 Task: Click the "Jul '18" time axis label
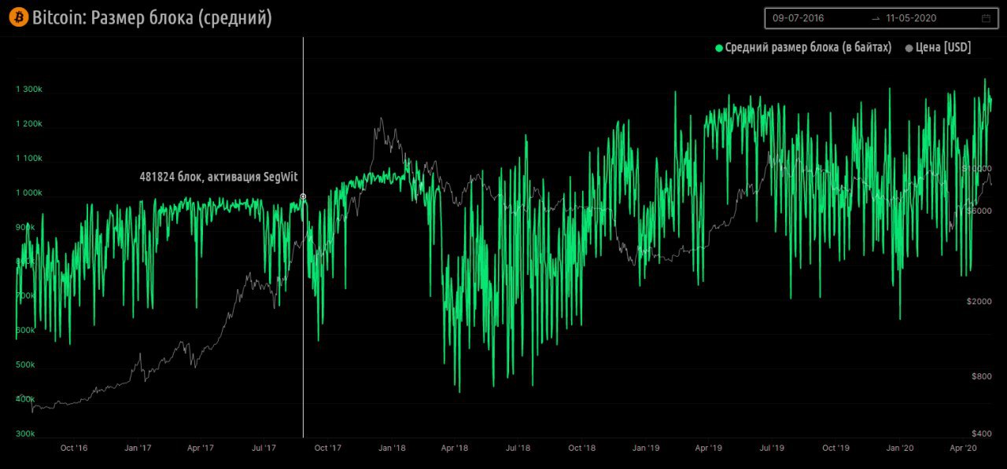(x=518, y=449)
